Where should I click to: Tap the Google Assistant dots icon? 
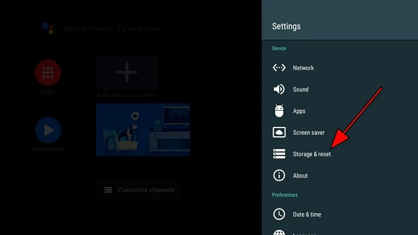pos(48,28)
